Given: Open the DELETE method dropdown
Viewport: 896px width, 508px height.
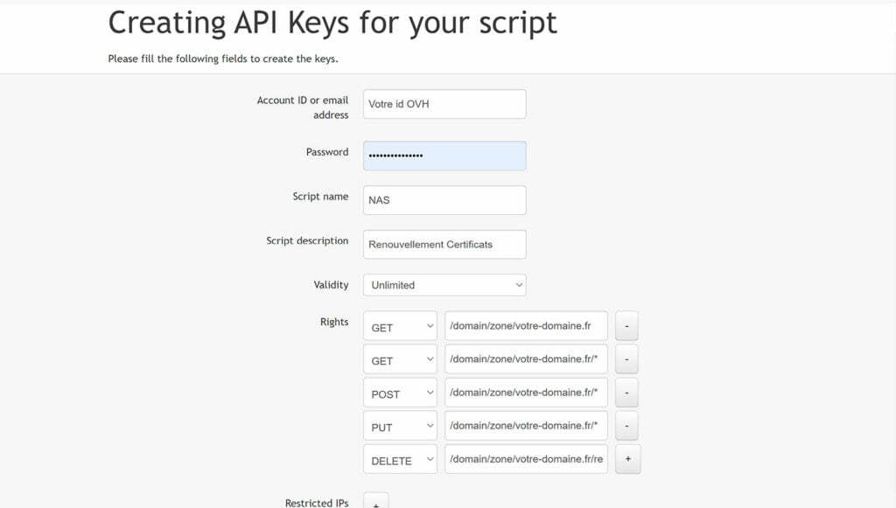Looking at the screenshot, I should point(400,459).
